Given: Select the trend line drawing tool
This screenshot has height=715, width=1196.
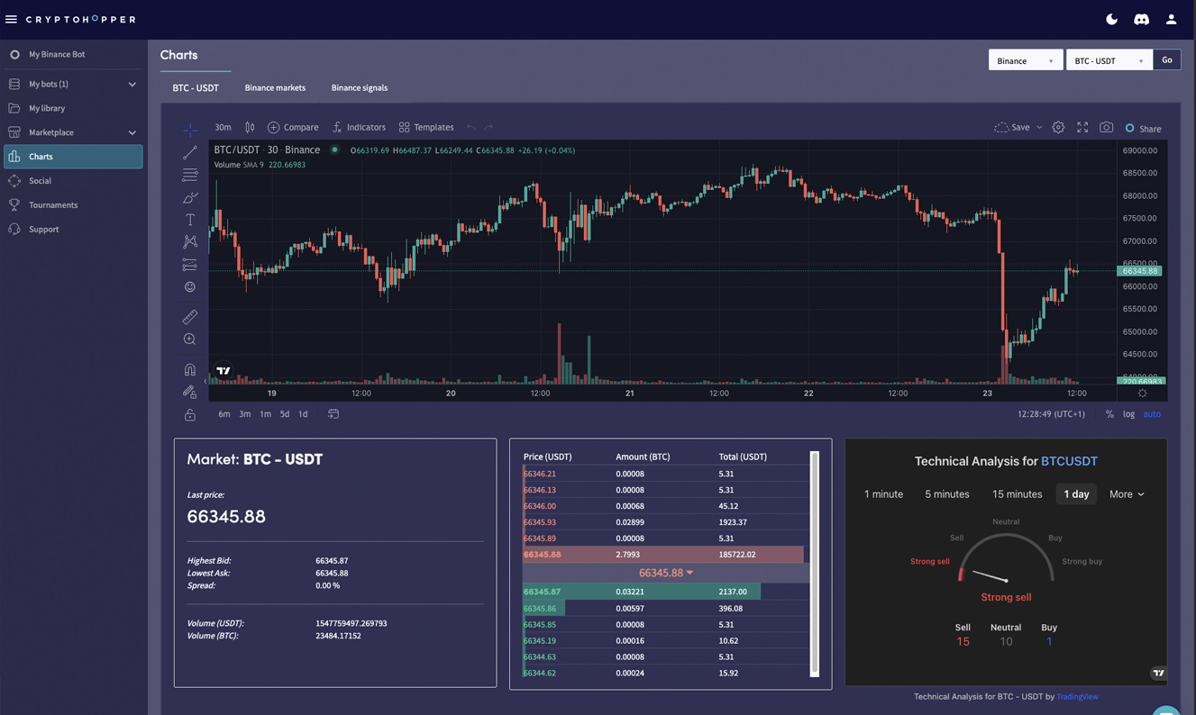Looking at the screenshot, I should click(x=189, y=153).
